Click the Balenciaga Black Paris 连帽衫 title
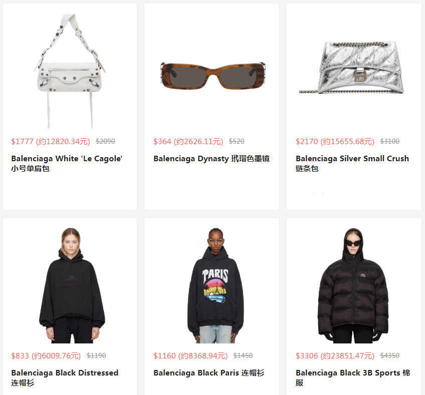The width and height of the screenshot is (425, 395). click(208, 373)
